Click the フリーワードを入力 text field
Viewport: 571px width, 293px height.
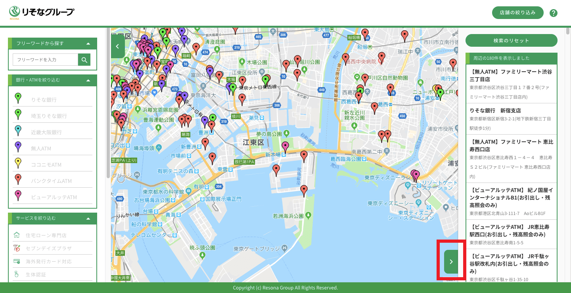[x=45, y=60]
